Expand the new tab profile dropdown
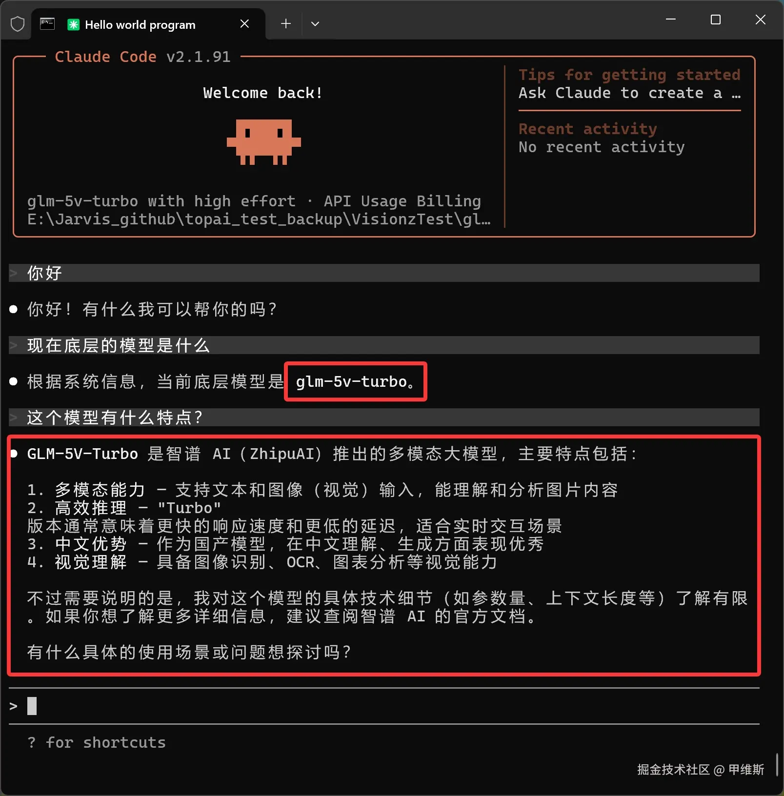784x796 pixels. click(315, 23)
